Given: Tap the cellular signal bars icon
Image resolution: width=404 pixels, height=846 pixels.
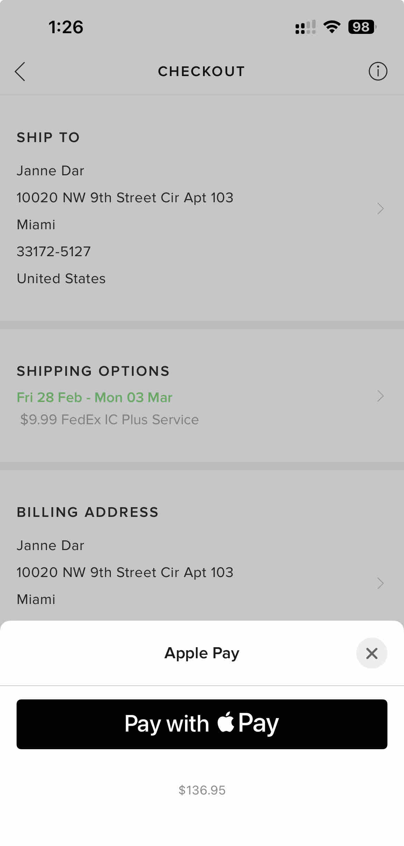Looking at the screenshot, I should click(306, 27).
